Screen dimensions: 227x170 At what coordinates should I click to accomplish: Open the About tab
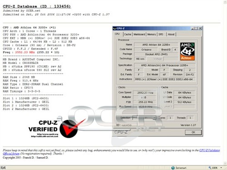pyautogui.click(x=171, y=34)
